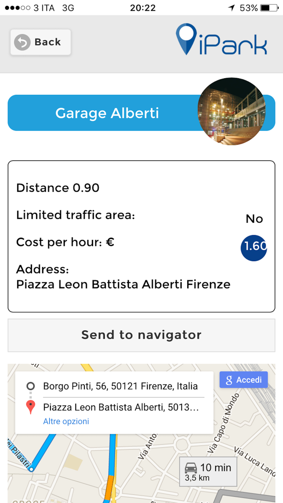The width and height of the screenshot is (283, 503).
Task: Tap the Back arrow icon
Action: pyautogui.click(x=22, y=42)
